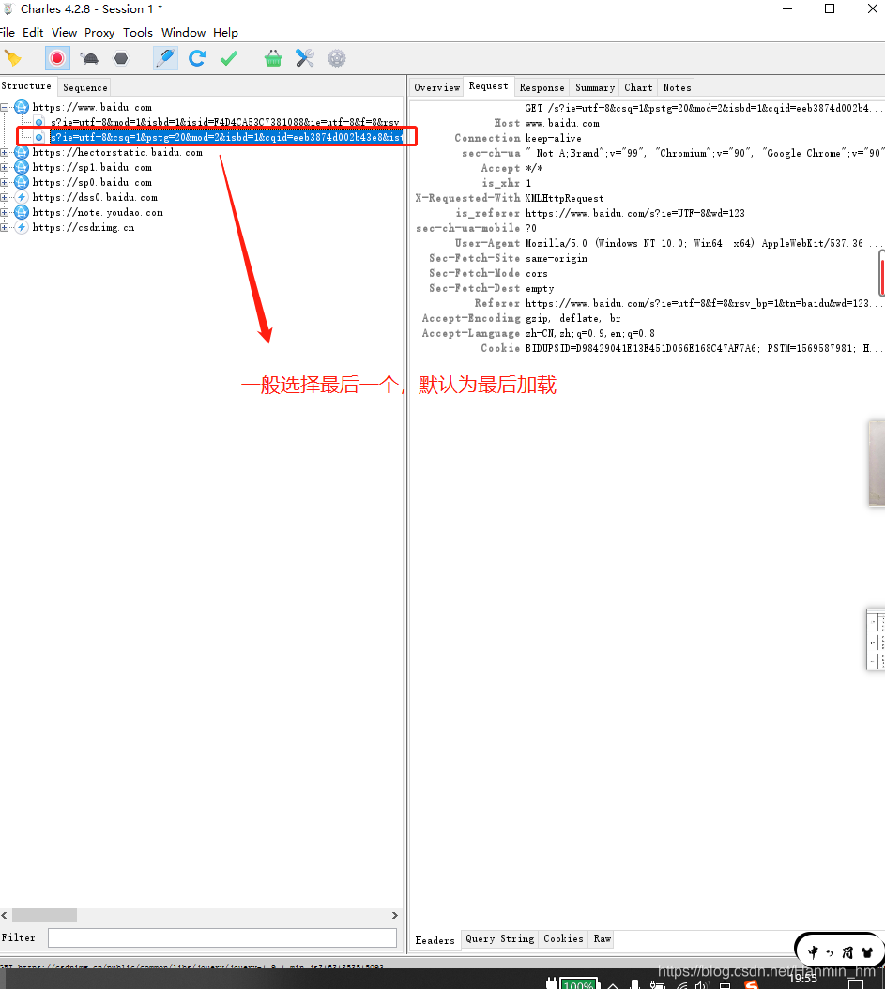Select the https://dss0.baidu.com host row

coord(95,197)
